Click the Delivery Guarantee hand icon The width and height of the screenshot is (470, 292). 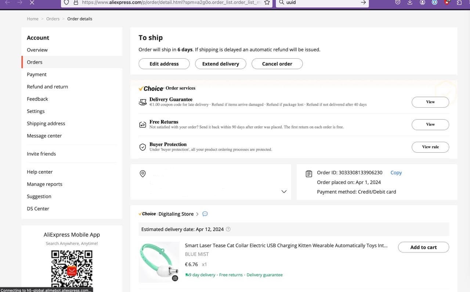pos(142,102)
